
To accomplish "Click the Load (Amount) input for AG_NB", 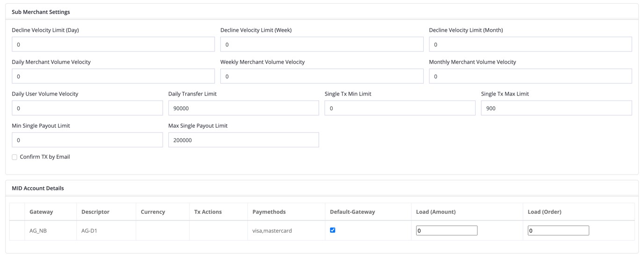I will tap(447, 230).
